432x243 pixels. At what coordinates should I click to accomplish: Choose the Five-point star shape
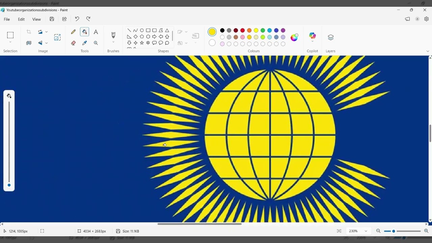click(142, 43)
